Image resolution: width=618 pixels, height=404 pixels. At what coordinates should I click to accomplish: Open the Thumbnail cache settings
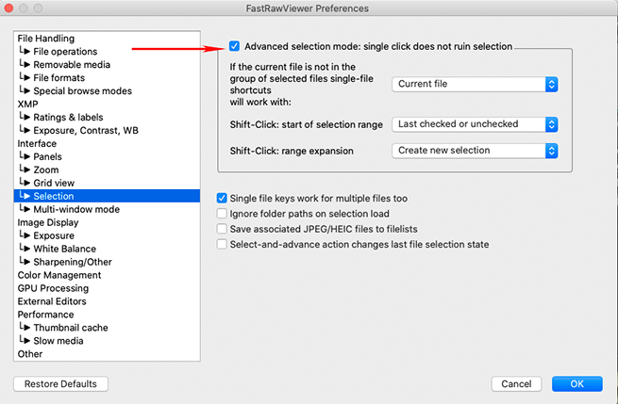click(71, 328)
